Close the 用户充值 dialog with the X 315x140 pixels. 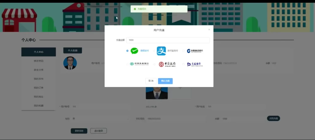coord(209,30)
